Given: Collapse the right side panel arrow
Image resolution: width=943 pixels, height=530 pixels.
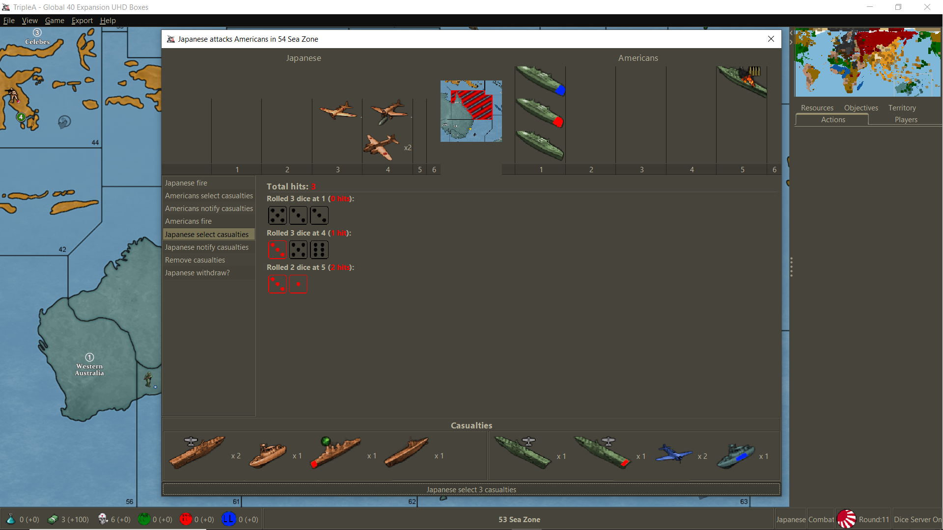Looking at the screenshot, I should click(x=791, y=42).
